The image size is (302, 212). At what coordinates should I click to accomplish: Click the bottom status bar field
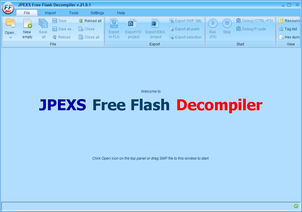[151, 206]
